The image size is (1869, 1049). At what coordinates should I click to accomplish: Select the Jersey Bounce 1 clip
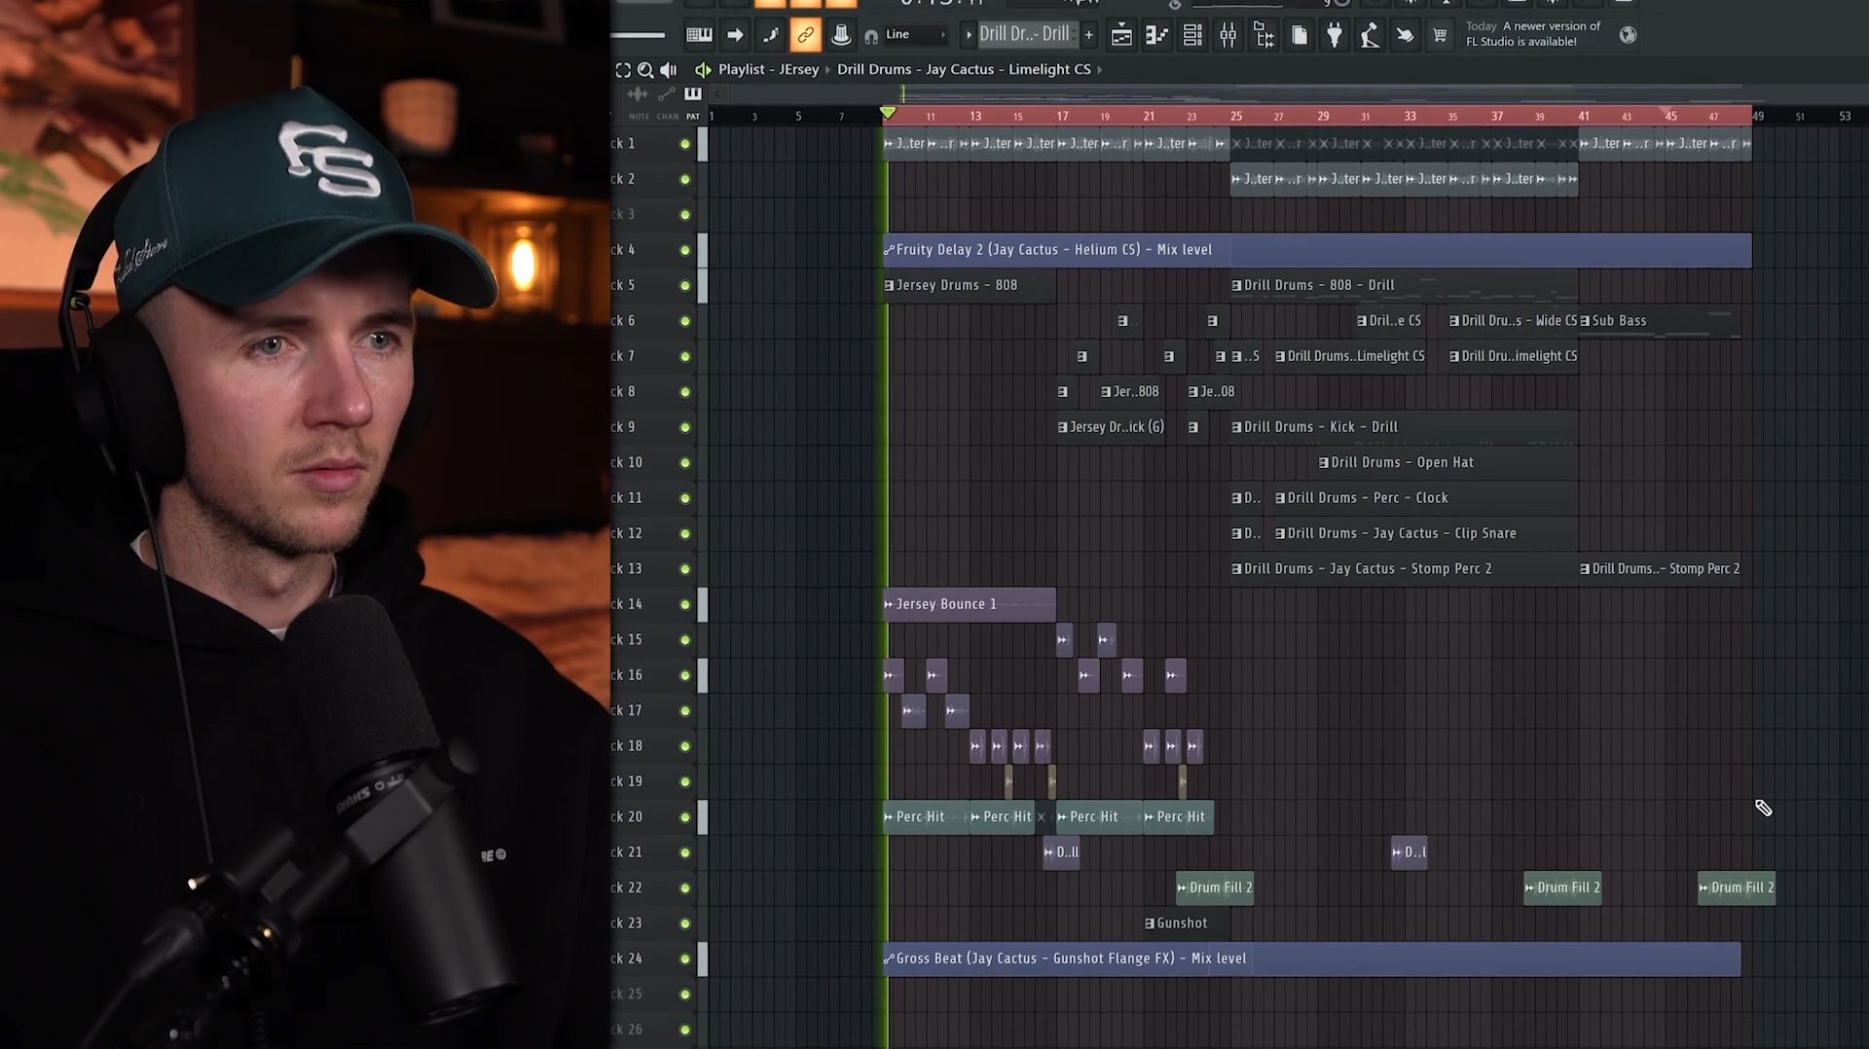(x=969, y=604)
